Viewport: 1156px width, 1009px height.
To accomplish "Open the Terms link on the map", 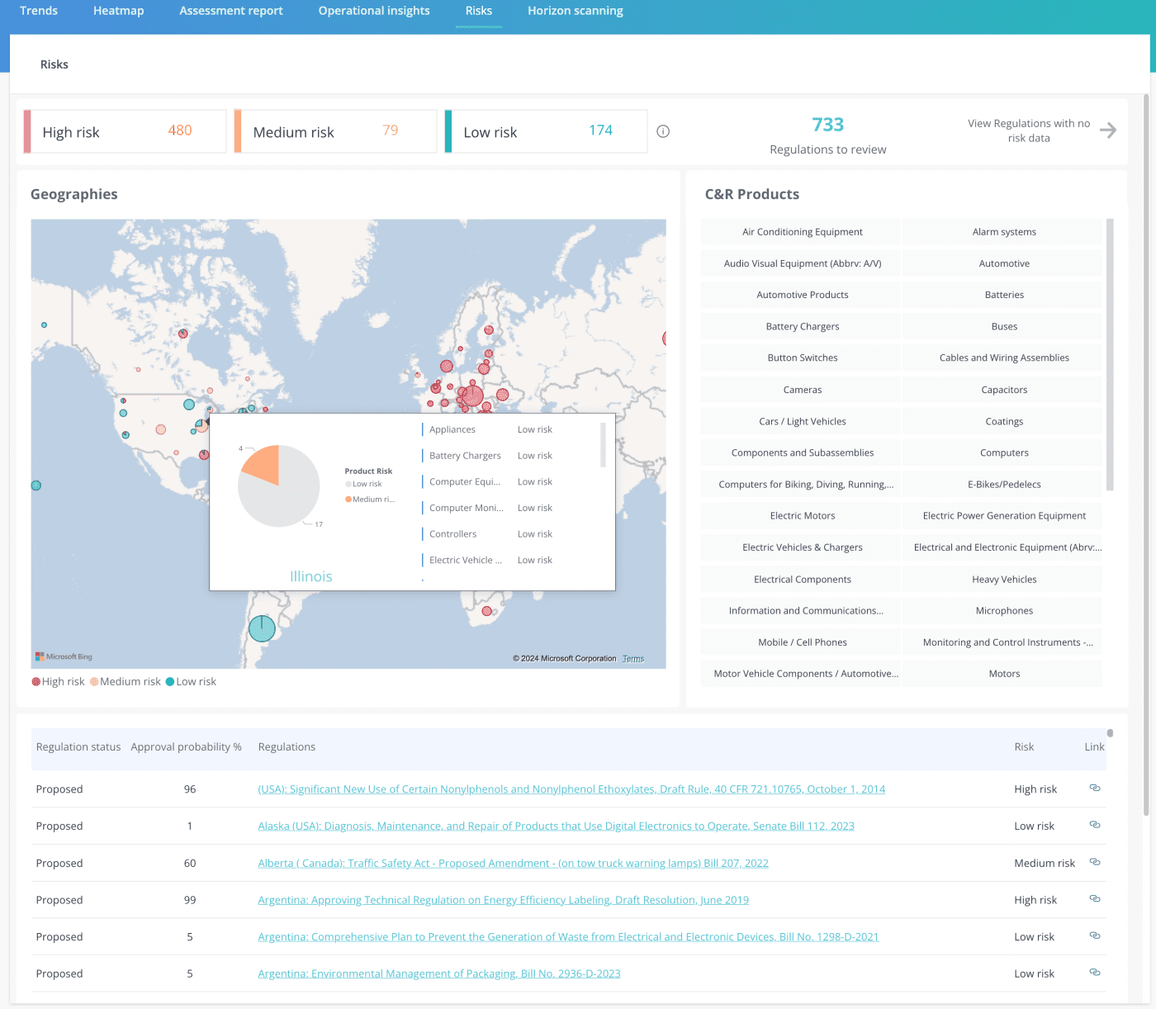I will [632, 658].
